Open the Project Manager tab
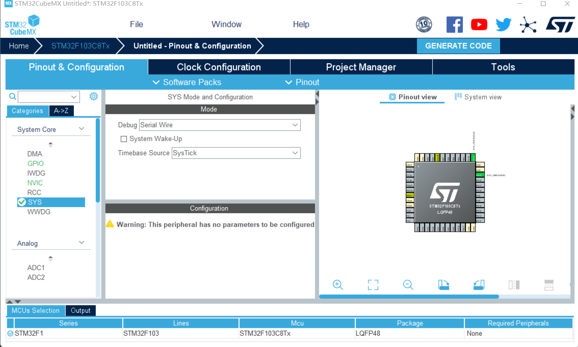Viewport: 578px width, 347px height. click(x=361, y=67)
